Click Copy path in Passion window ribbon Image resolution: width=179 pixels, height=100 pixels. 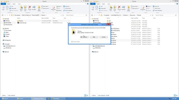(13, 8)
